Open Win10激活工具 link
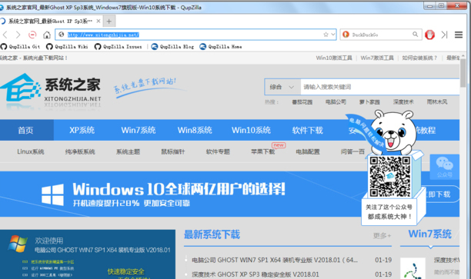 coord(334,58)
